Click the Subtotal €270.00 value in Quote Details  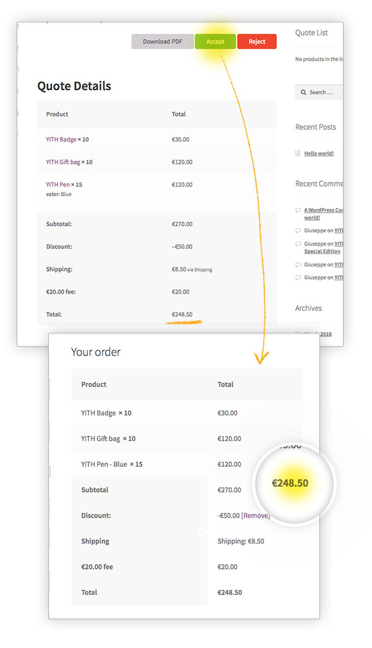point(182,224)
